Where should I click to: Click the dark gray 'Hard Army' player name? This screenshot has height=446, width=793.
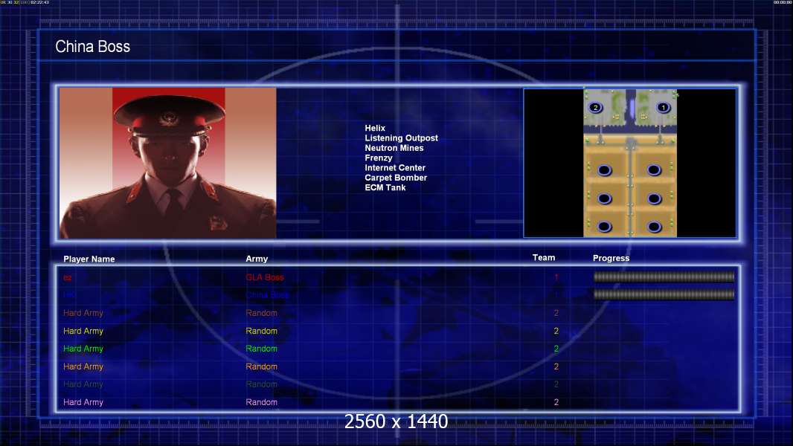tap(83, 384)
